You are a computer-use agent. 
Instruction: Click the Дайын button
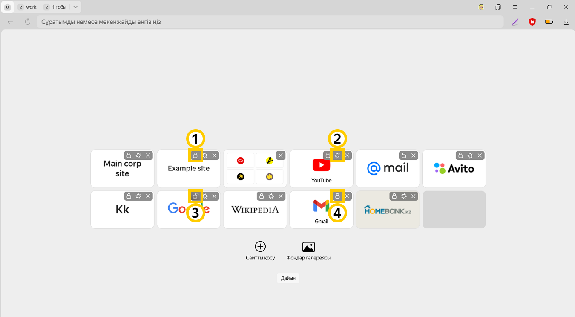pyautogui.click(x=288, y=278)
